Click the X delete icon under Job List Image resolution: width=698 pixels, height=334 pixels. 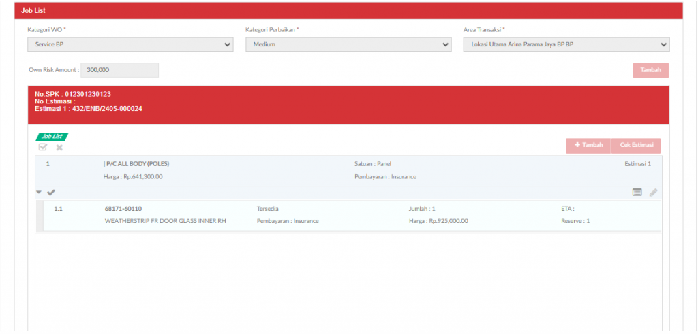pos(59,148)
